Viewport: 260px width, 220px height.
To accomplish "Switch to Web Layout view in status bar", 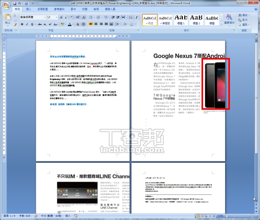I will tap(206, 216).
